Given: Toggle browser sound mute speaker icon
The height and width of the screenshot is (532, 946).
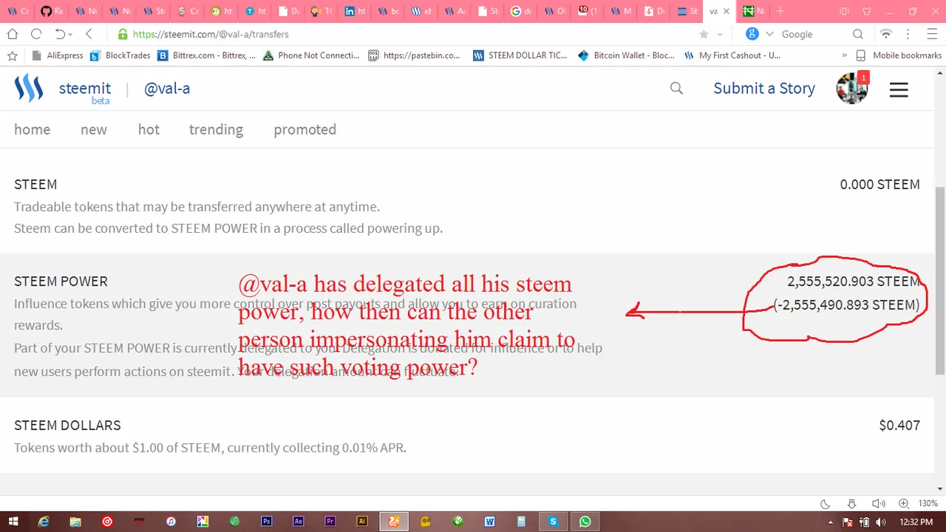Looking at the screenshot, I should click(x=877, y=503).
